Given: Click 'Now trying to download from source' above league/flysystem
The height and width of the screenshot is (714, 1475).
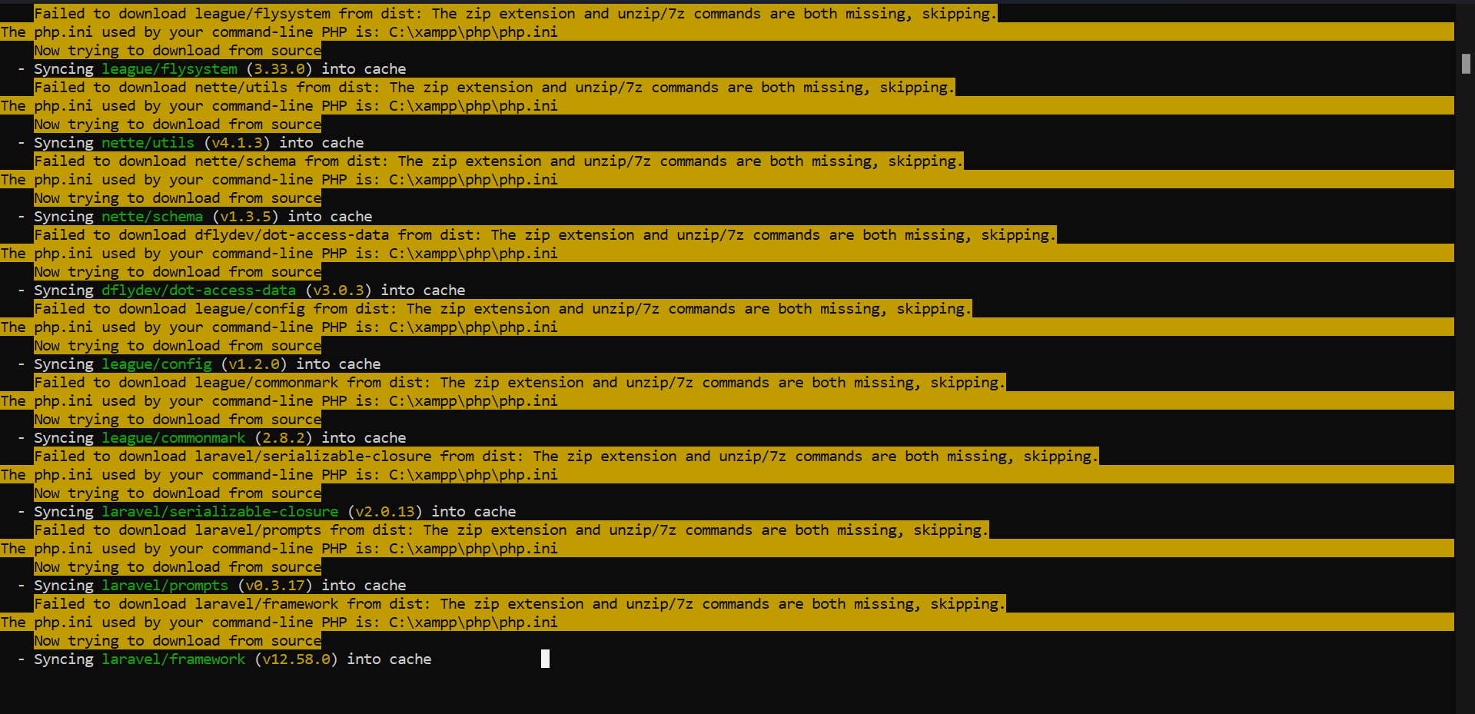Looking at the screenshot, I should coord(178,51).
